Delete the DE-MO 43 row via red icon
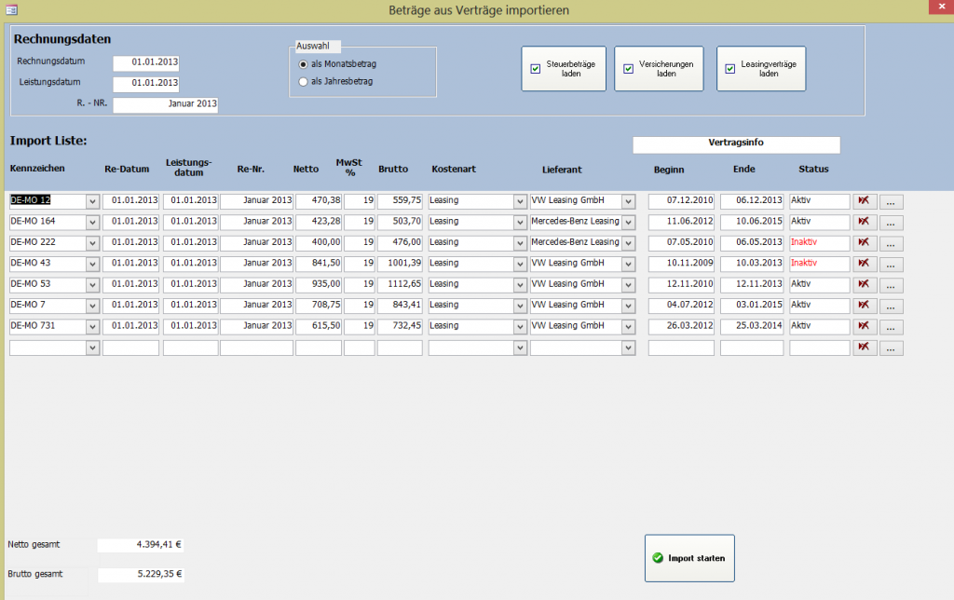The width and height of the screenshot is (954, 600). click(x=864, y=264)
